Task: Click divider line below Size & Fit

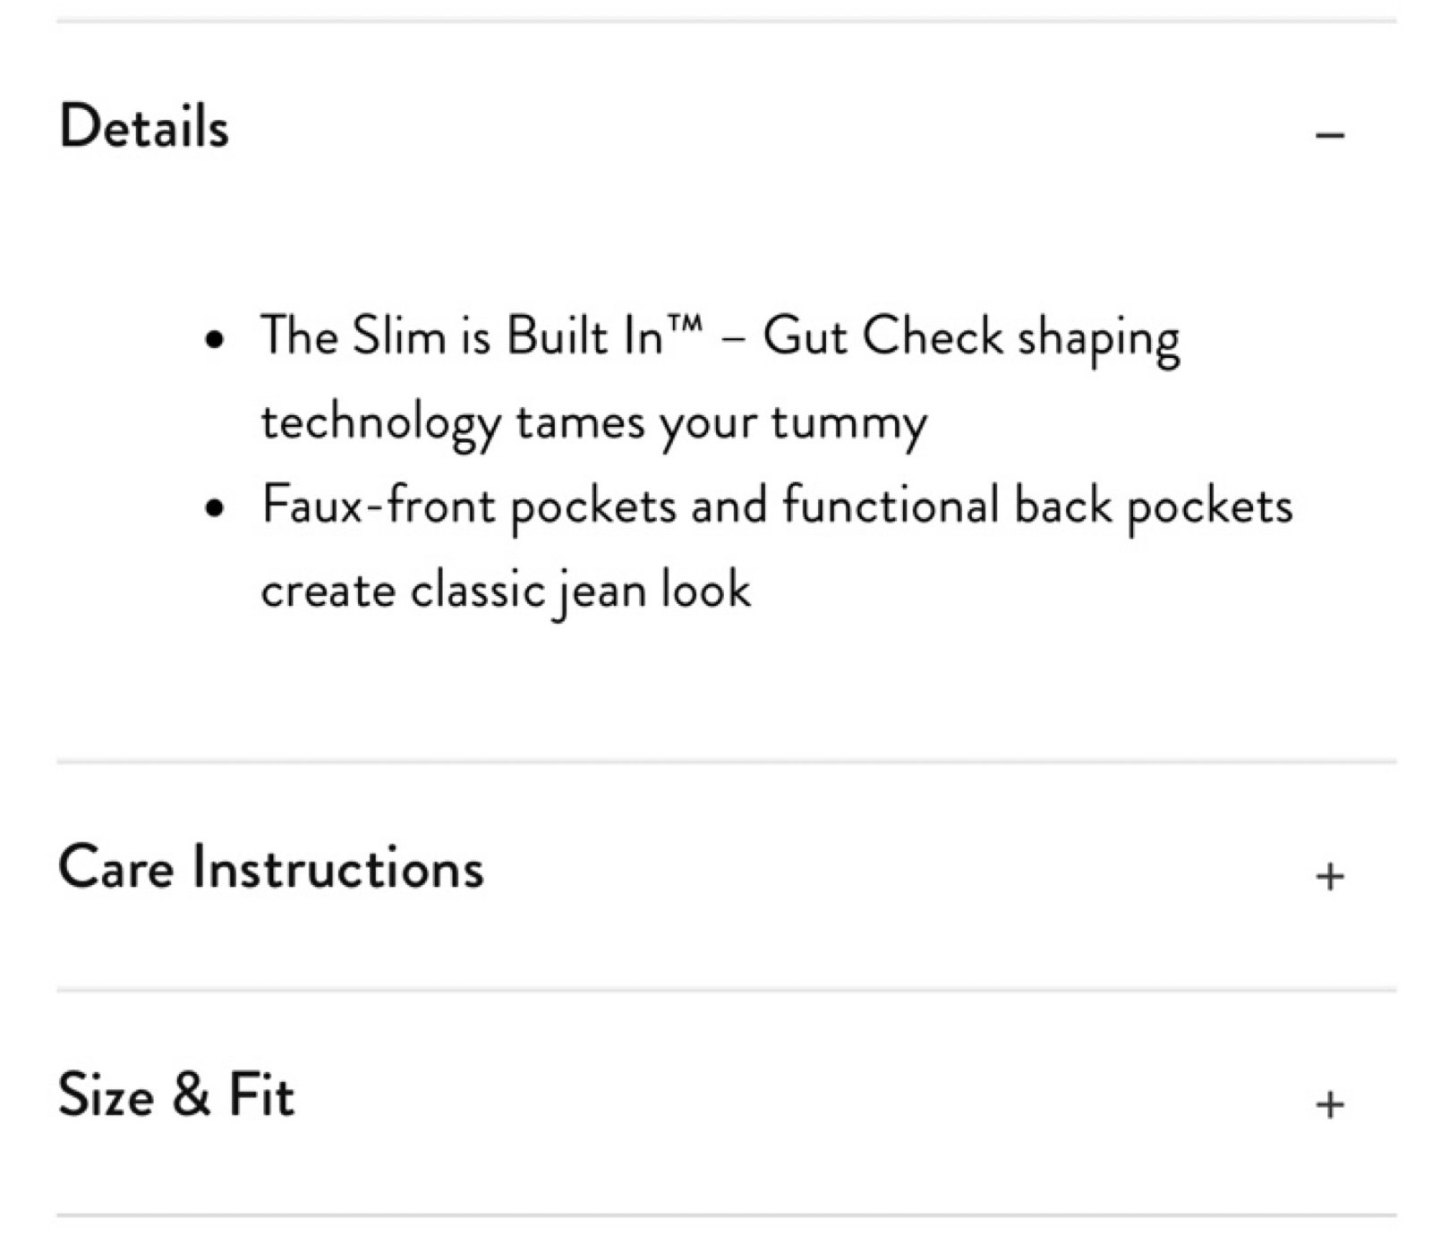Action: (726, 1216)
